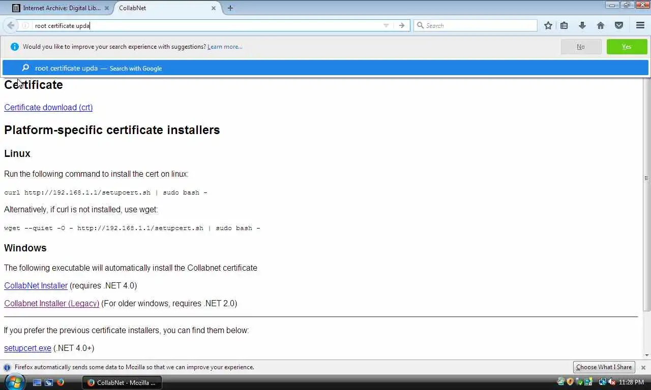Click the wget setupcert.sh command text

point(132,228)
